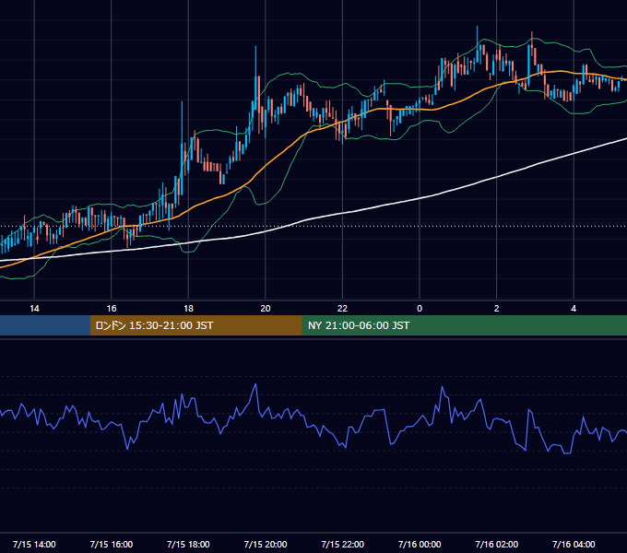Click the 16 hour axis label
The width and height of the screenshot is (627, 553).
click(112, 309)
